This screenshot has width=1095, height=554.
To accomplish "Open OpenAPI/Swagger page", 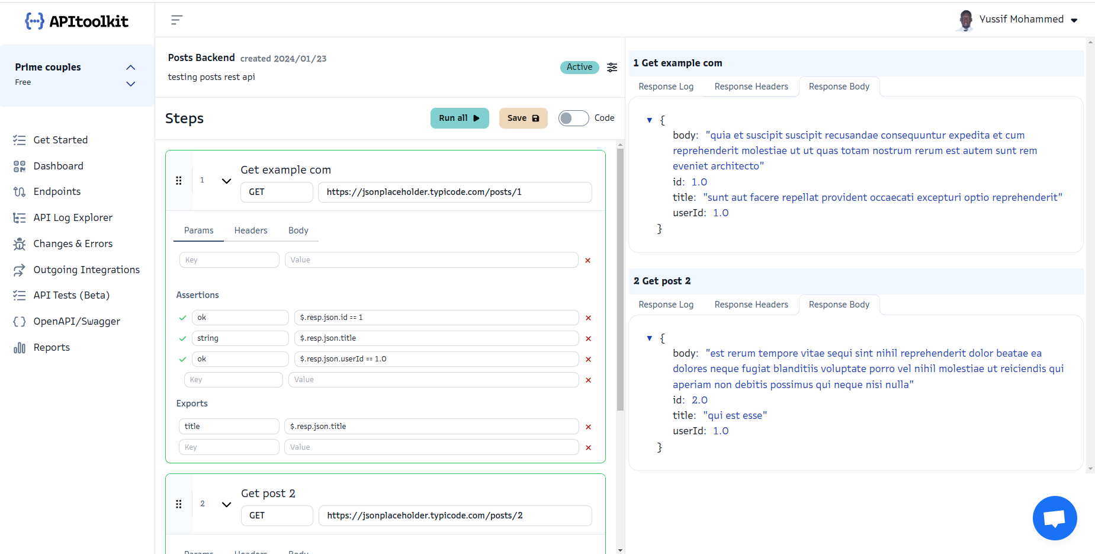I will pyautogui.click(x=76, y=321).
